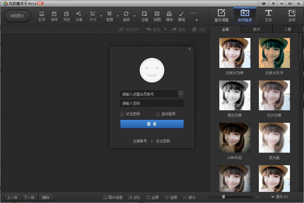Apply the 黑白效果 filter thumbnail
The height and width of the screenshot is (203, 304).
click(x=235, y=96)
